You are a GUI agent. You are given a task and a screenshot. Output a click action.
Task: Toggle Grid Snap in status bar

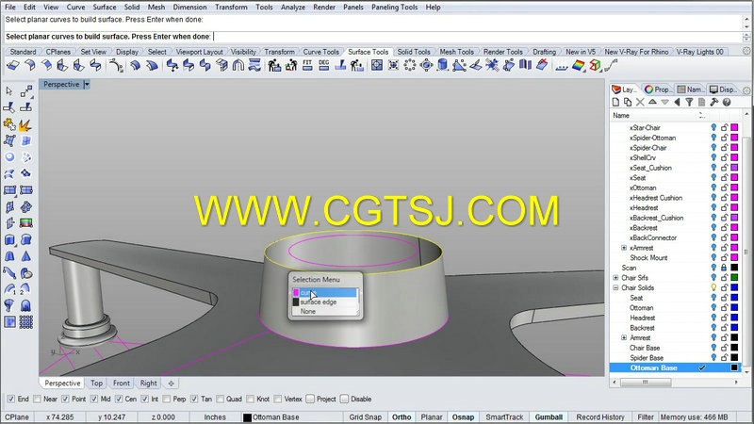point(365,417)
